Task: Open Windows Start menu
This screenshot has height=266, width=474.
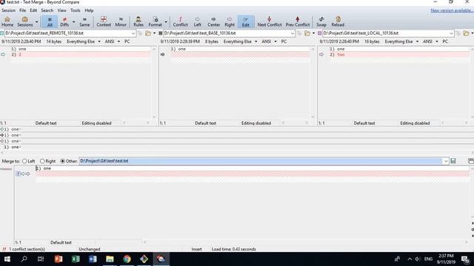Action: pos(7,259)
